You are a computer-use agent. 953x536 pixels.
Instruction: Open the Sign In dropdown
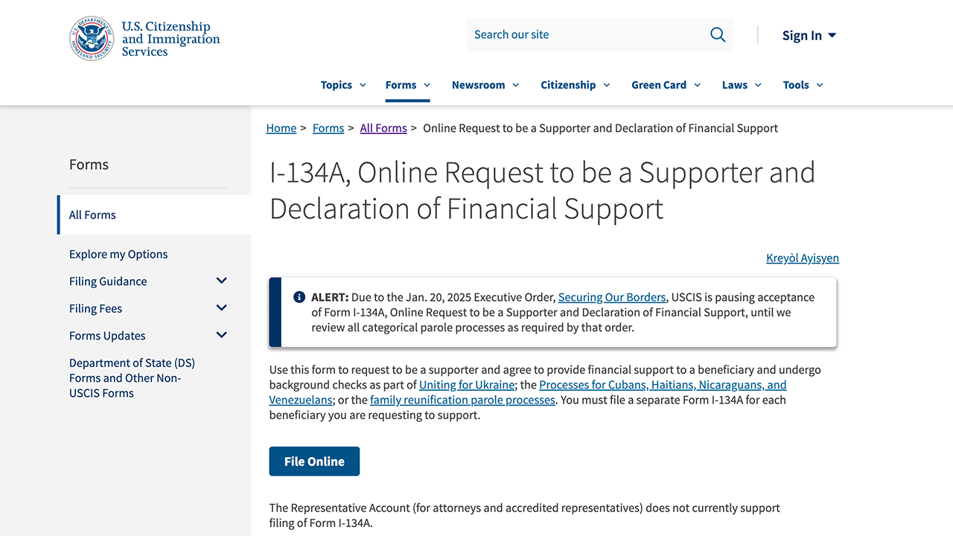click(x=809, y=36)
